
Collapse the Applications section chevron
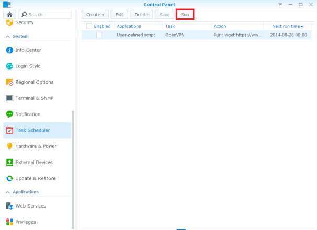[8, 192]
